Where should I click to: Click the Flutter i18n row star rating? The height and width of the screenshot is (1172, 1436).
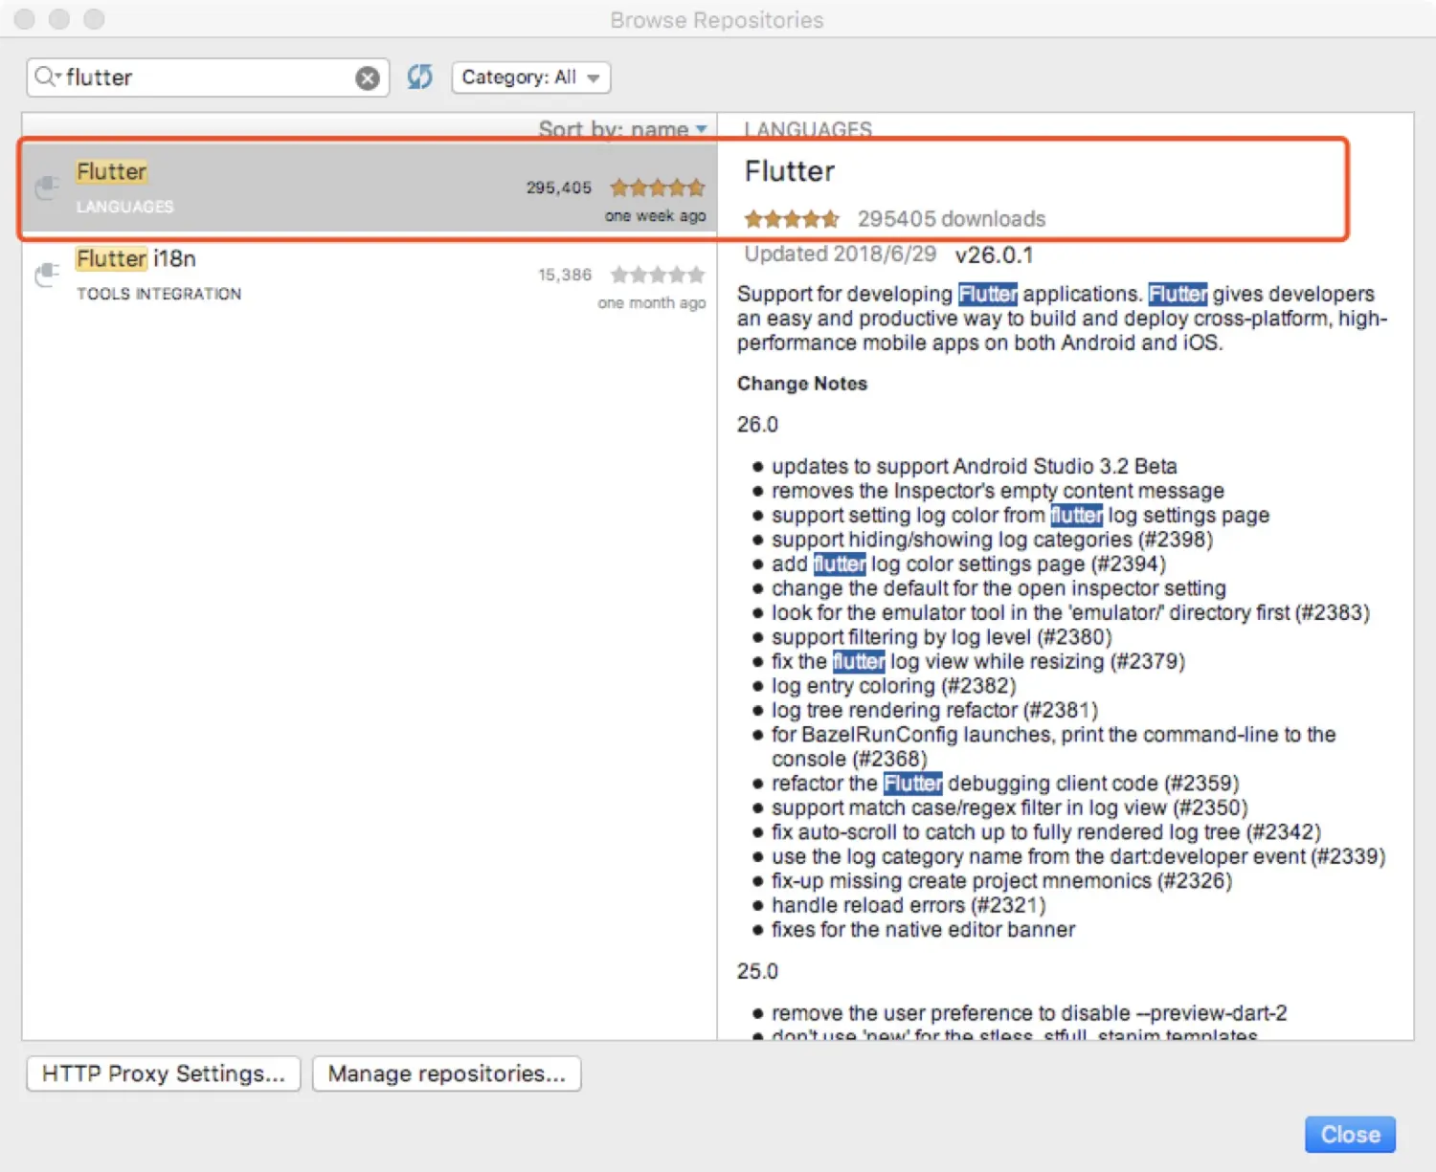(x=658, y=275)
